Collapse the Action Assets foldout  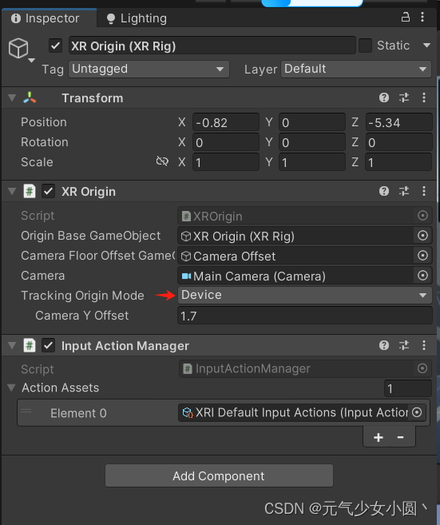[11, 388]
